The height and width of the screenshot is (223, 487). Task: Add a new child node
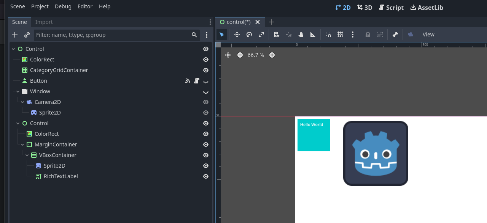click(x=15, y=35)
